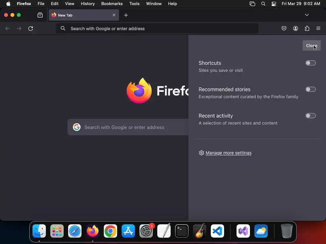This screenshot has height=244, width=326.
Task: Close the customize panel
Action: [x=311, y=45]
